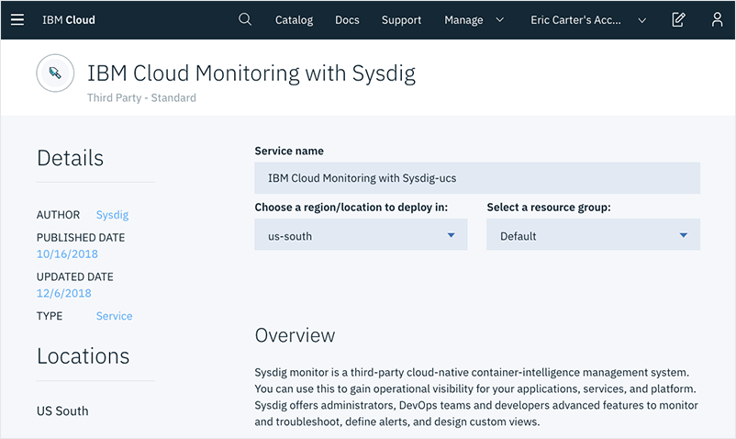736x439 pixels.
Task: Open the region us-south dropdown
Action: pyautogui.click(x=361, y=234)
